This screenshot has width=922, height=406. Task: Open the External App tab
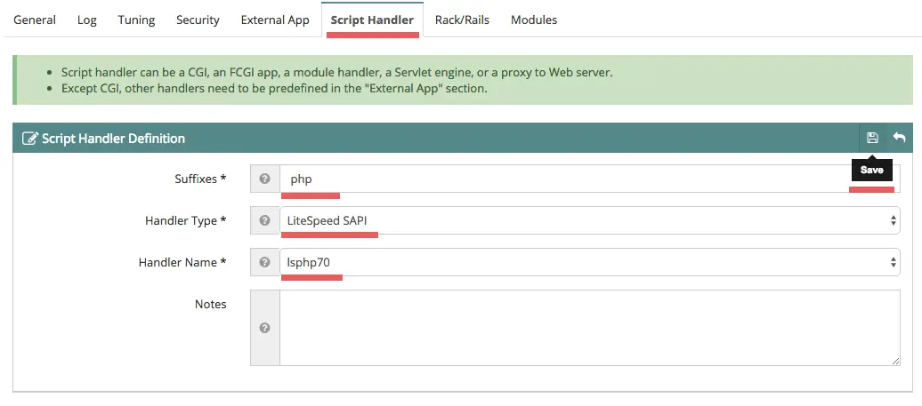275,20
